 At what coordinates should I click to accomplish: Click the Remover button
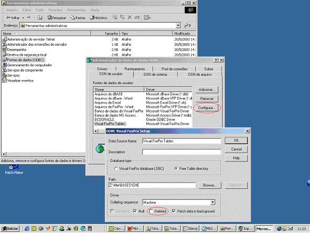(x=207, y=98)
